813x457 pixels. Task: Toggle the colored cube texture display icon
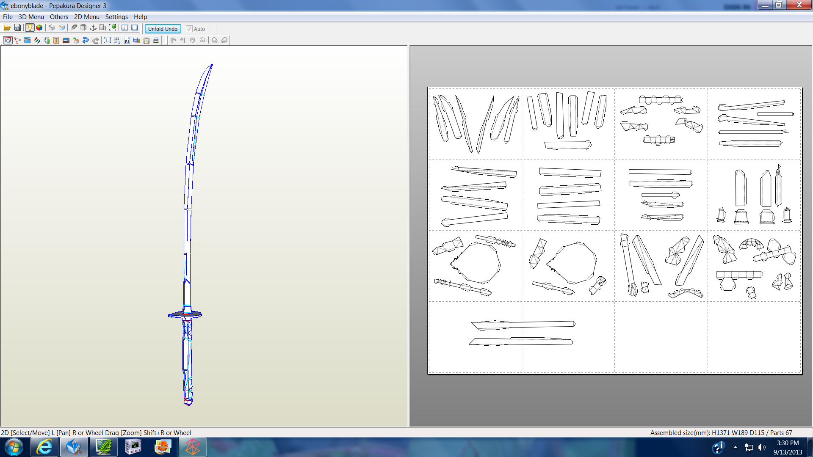coord(39,28)
